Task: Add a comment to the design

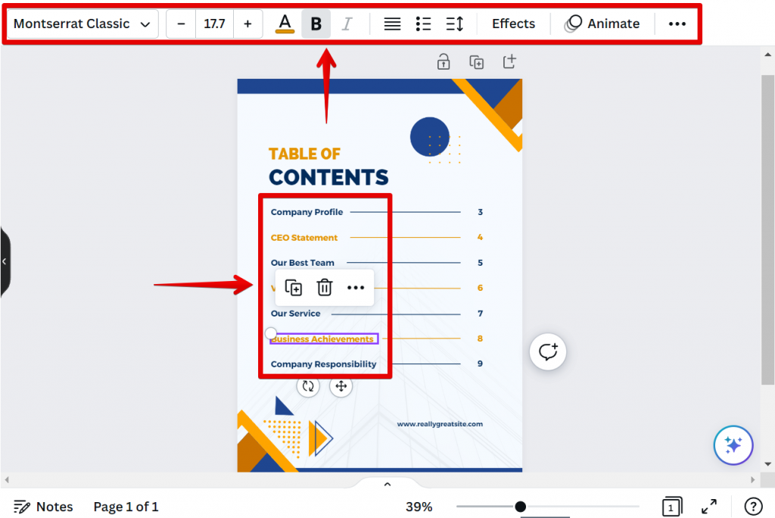Action: 547,351
